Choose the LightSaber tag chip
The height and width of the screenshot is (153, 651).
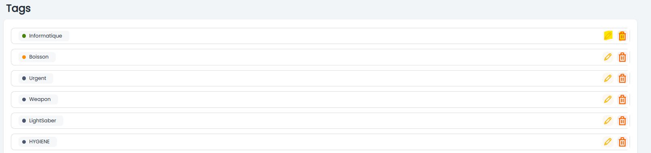[41, 121]
